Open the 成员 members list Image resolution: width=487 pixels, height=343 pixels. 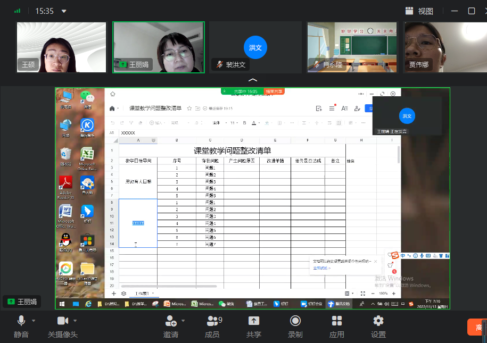pos(212,321)
